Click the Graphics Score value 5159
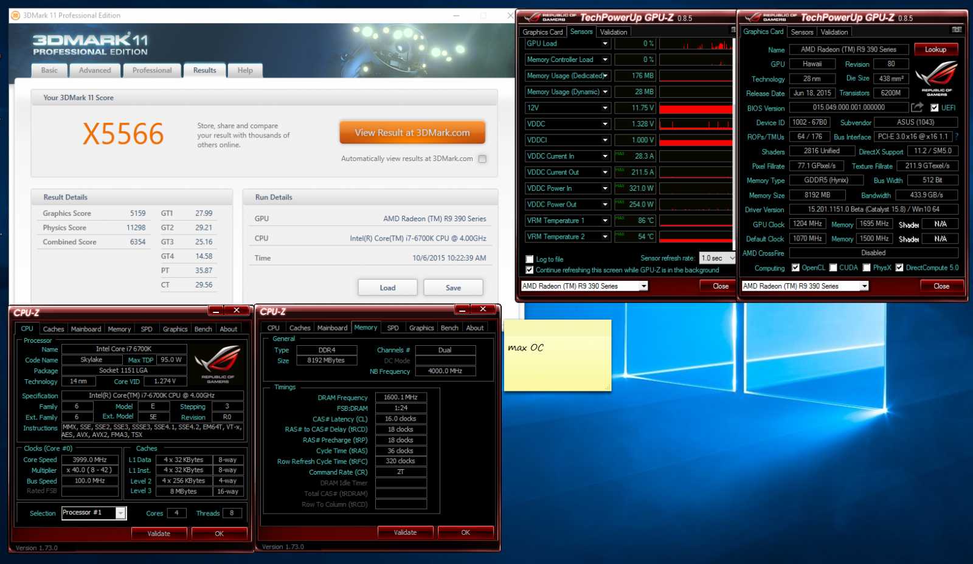The image size is (973, 564). tap(138, 213)
